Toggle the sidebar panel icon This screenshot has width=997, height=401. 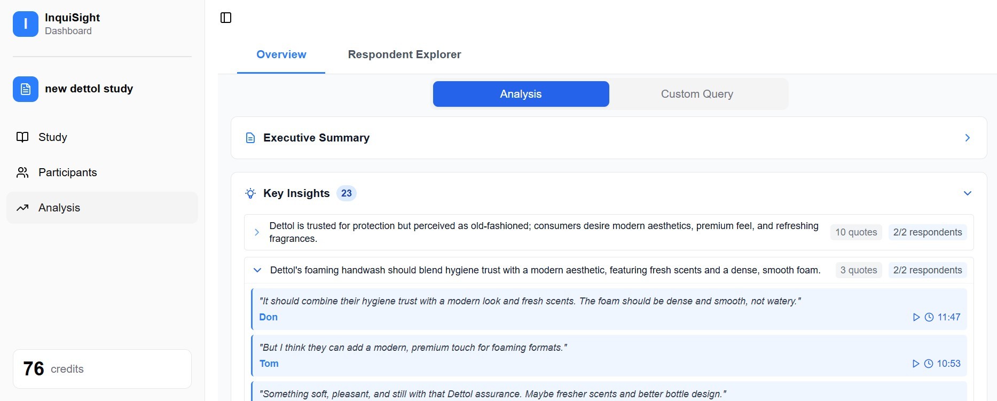pyautogui.click(x=226, y=18)
